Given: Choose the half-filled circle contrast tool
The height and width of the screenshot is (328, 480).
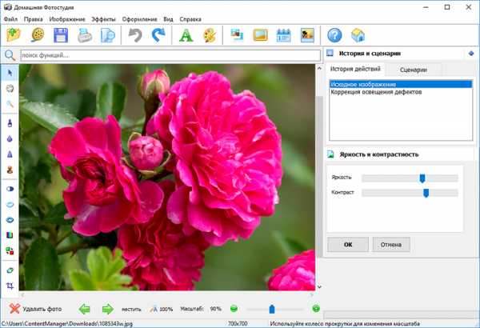Looking at the screenshot, I should coord(10,189).
